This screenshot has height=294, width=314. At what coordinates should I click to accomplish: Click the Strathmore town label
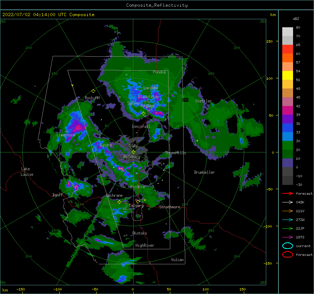tap(170, 207)
